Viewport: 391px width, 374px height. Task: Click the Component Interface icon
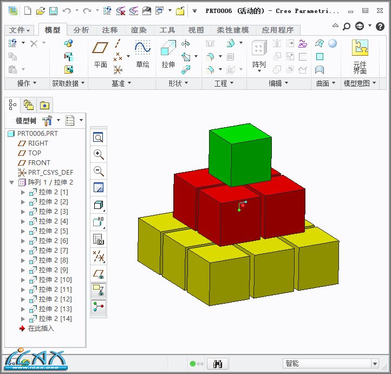[x=360, y=56]
